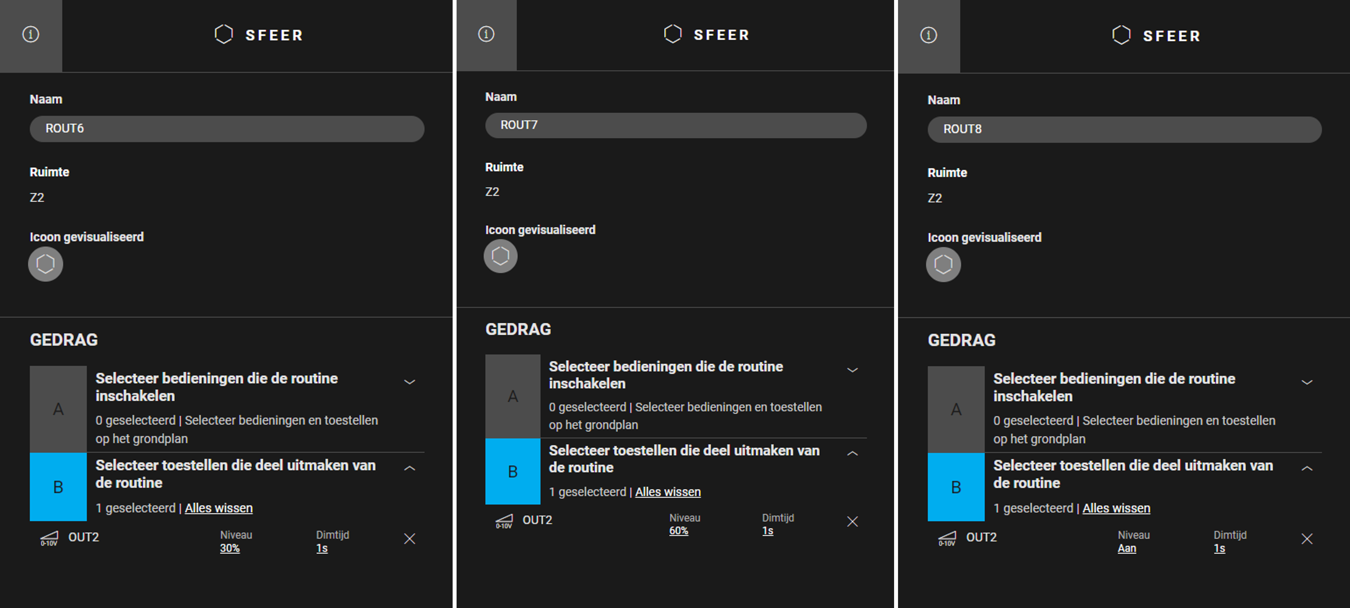
Task: Click SFEER hexagon logo in ROUT7 header
Action: pos(673,34)
